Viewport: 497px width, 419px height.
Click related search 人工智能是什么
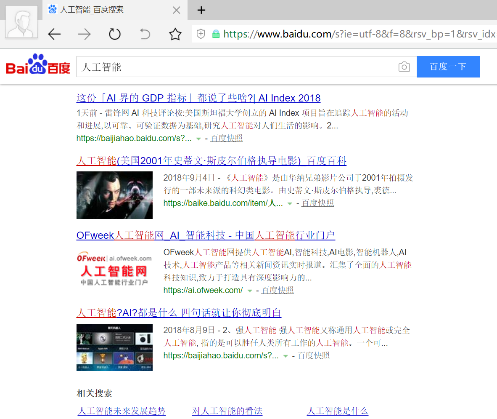point(338,411)
